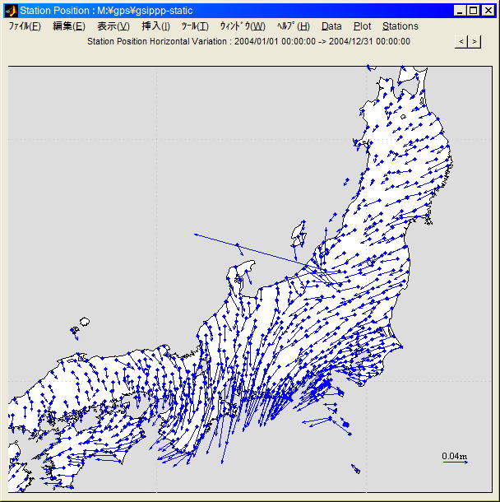
Task: Maximize the Station Position window
Action: 474,11
